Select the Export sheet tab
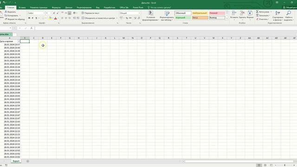 (16, 161)
